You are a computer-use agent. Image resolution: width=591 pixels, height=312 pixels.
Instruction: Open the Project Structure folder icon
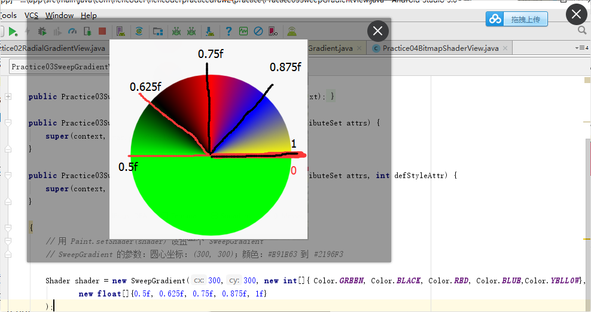[158, 32]
